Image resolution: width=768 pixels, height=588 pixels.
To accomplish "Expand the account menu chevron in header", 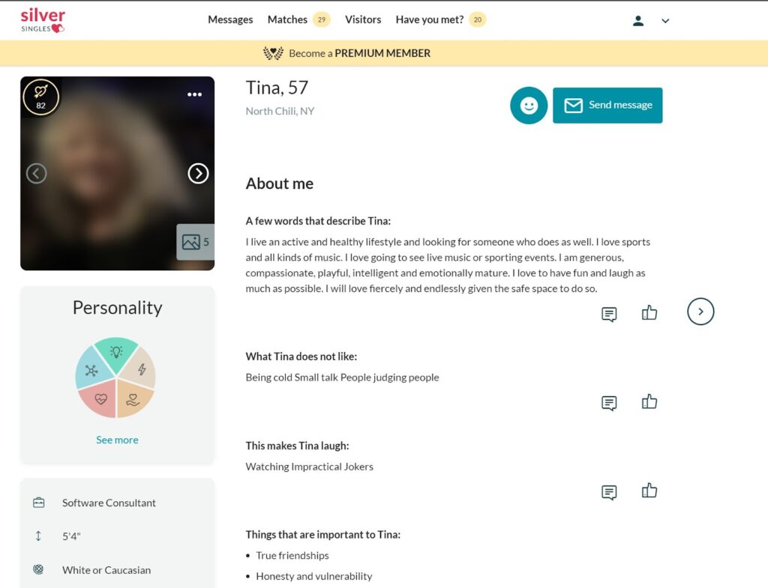I will tap(665, 21).
